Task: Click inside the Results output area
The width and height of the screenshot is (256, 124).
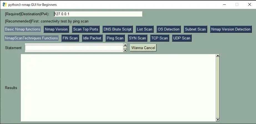Action: coord(118,88)
